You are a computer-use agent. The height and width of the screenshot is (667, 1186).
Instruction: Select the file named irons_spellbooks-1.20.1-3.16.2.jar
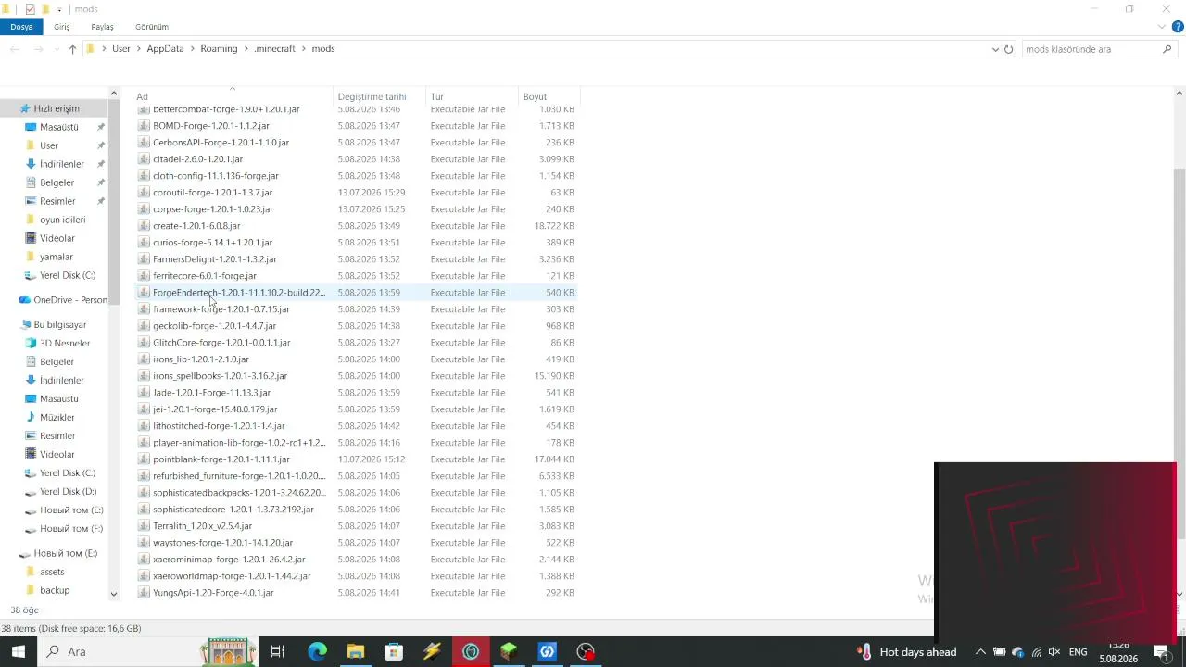click(220, 376)
